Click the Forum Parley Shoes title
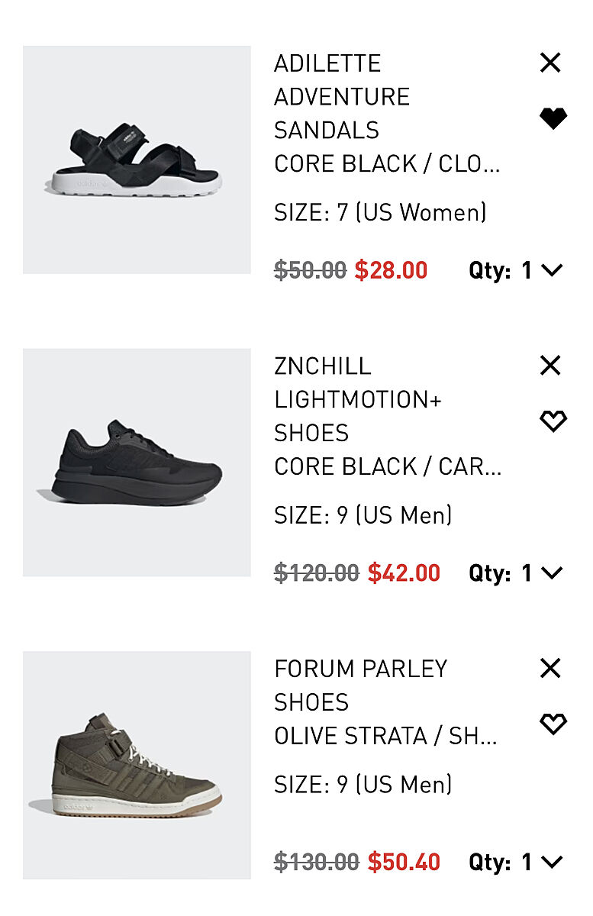 pyautogui.click(x=360, y=685)
